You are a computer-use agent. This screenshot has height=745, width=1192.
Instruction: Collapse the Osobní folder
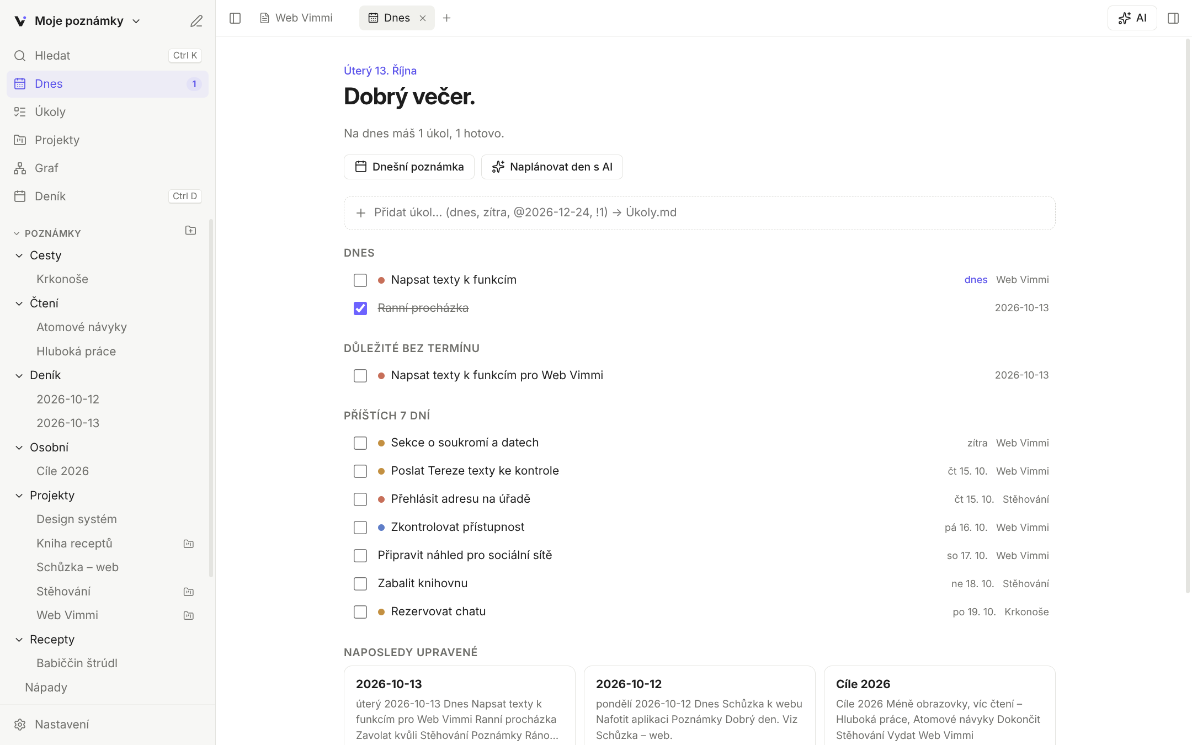click(x=19, y=448)
